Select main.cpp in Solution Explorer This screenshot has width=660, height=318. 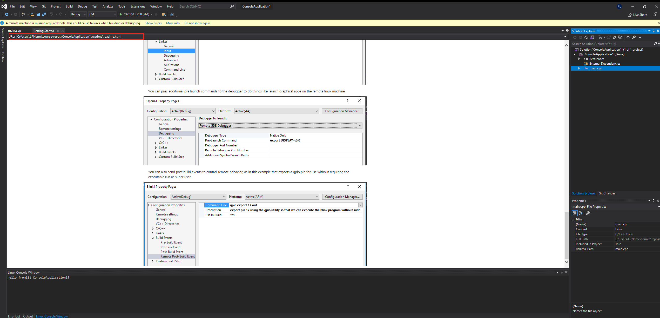click(596, 68)
